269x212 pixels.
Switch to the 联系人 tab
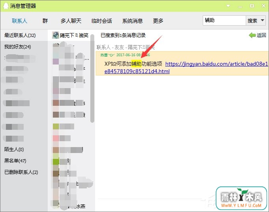point(19,21)
